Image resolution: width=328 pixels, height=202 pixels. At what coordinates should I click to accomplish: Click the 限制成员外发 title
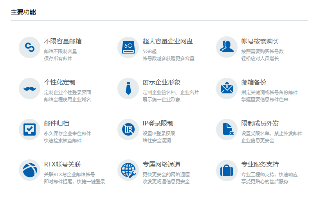click(260, 123)
